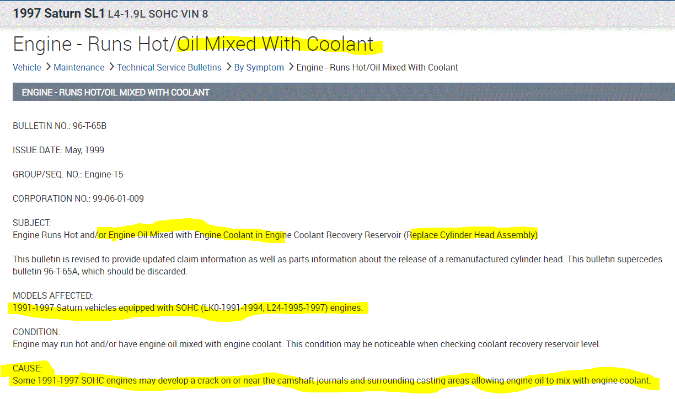Click the 'CORPORATION NO.: 99-06-01-009' line

point(78,198)
